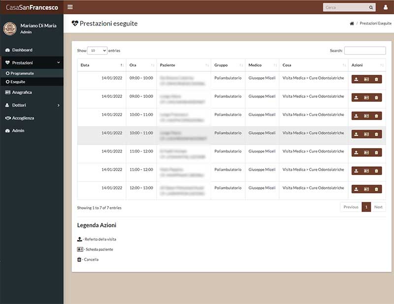394x304 pixels.
Task: Click the magnifier icon in the Cerca box
Action: (x=371, y=7)
